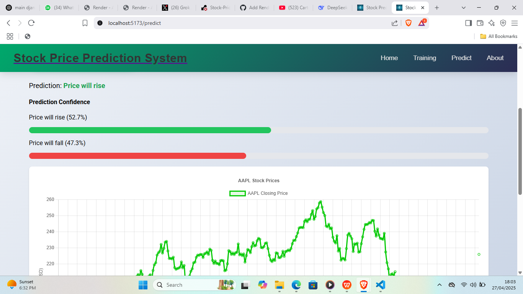Switch to the WhatsApp (34) tab
The image size is (523, 294).
click(x=59, y=8)
